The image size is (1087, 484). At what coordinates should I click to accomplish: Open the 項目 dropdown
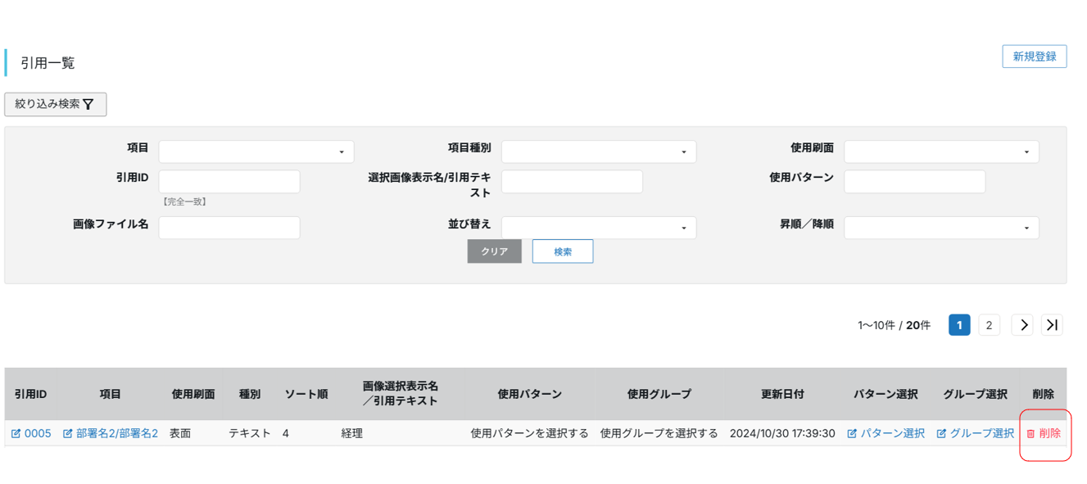coord(256,152)
